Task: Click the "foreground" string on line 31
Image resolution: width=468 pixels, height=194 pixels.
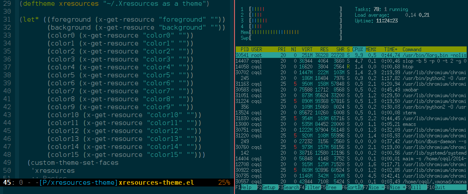Action: coord(182,20)
